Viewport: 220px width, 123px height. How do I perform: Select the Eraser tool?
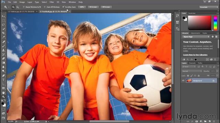(x=3, y=58)
